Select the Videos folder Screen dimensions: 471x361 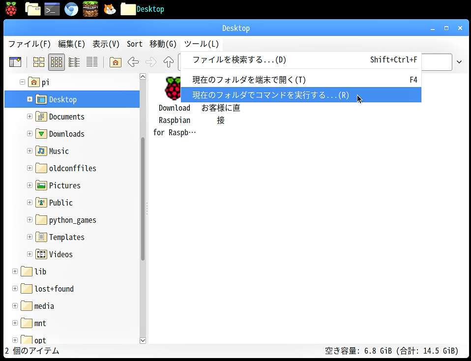point(54,254)
